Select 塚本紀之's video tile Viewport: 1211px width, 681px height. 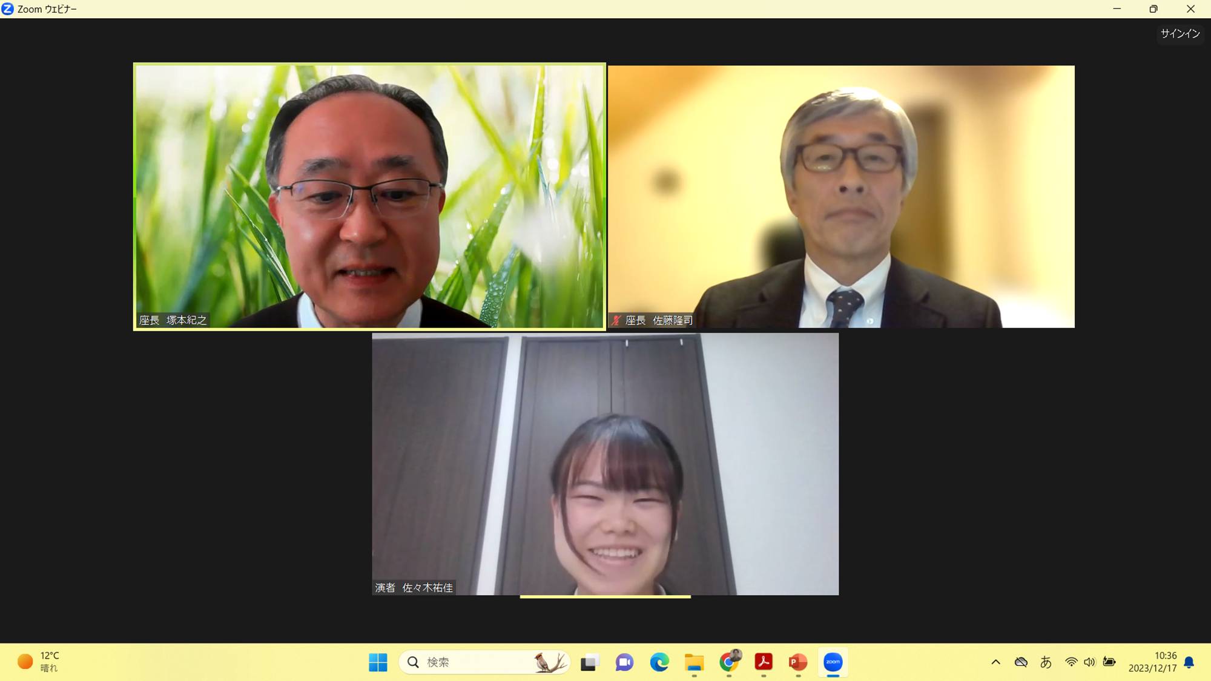tap(369, 197)
